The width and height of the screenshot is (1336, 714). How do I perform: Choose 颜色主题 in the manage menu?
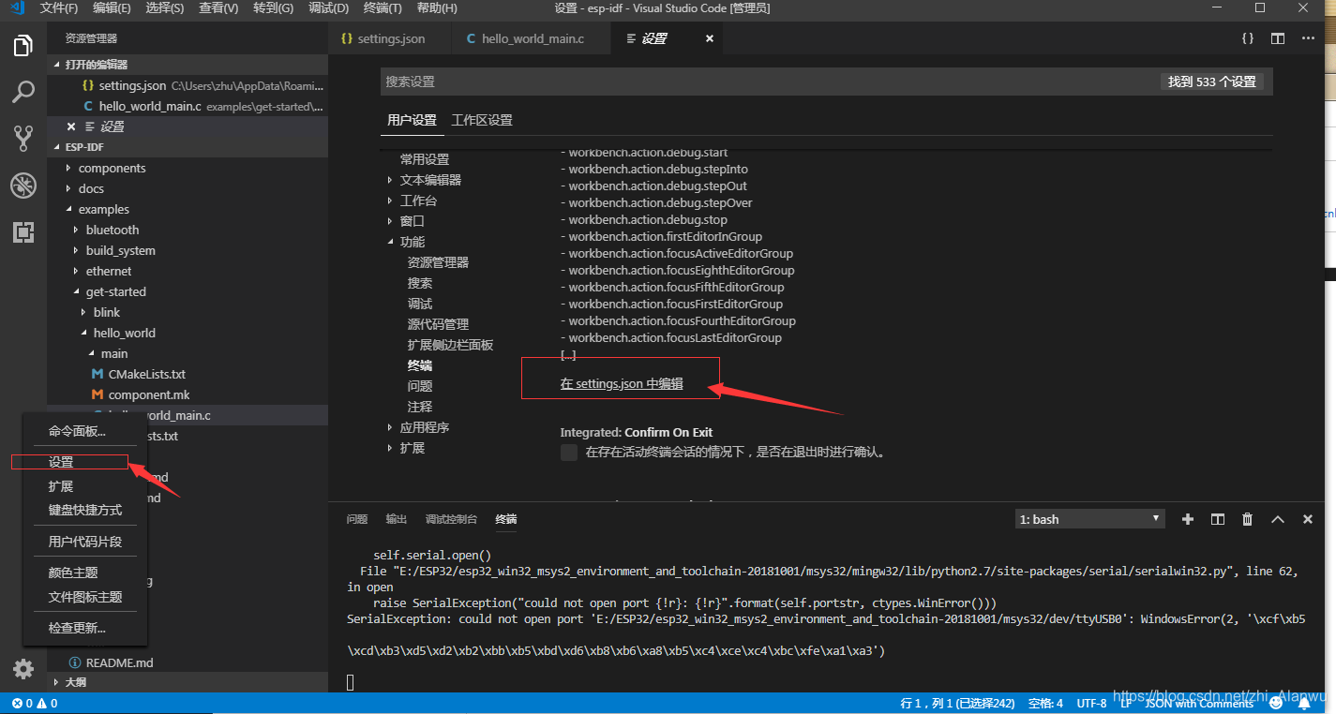pyautogui.click(x=73, y=572)
